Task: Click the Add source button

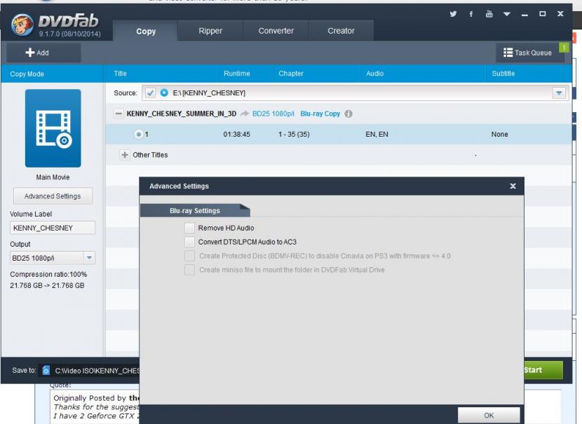Action: coord(43,53)
